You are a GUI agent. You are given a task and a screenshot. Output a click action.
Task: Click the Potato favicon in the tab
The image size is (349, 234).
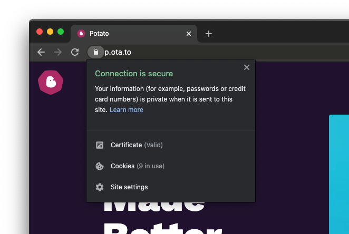coord(81,34)
